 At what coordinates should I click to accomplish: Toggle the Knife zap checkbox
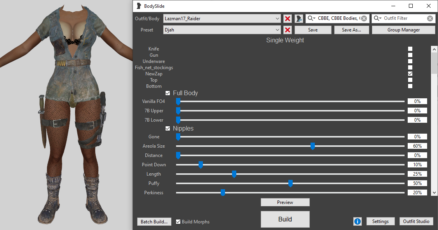pos(410,49)
